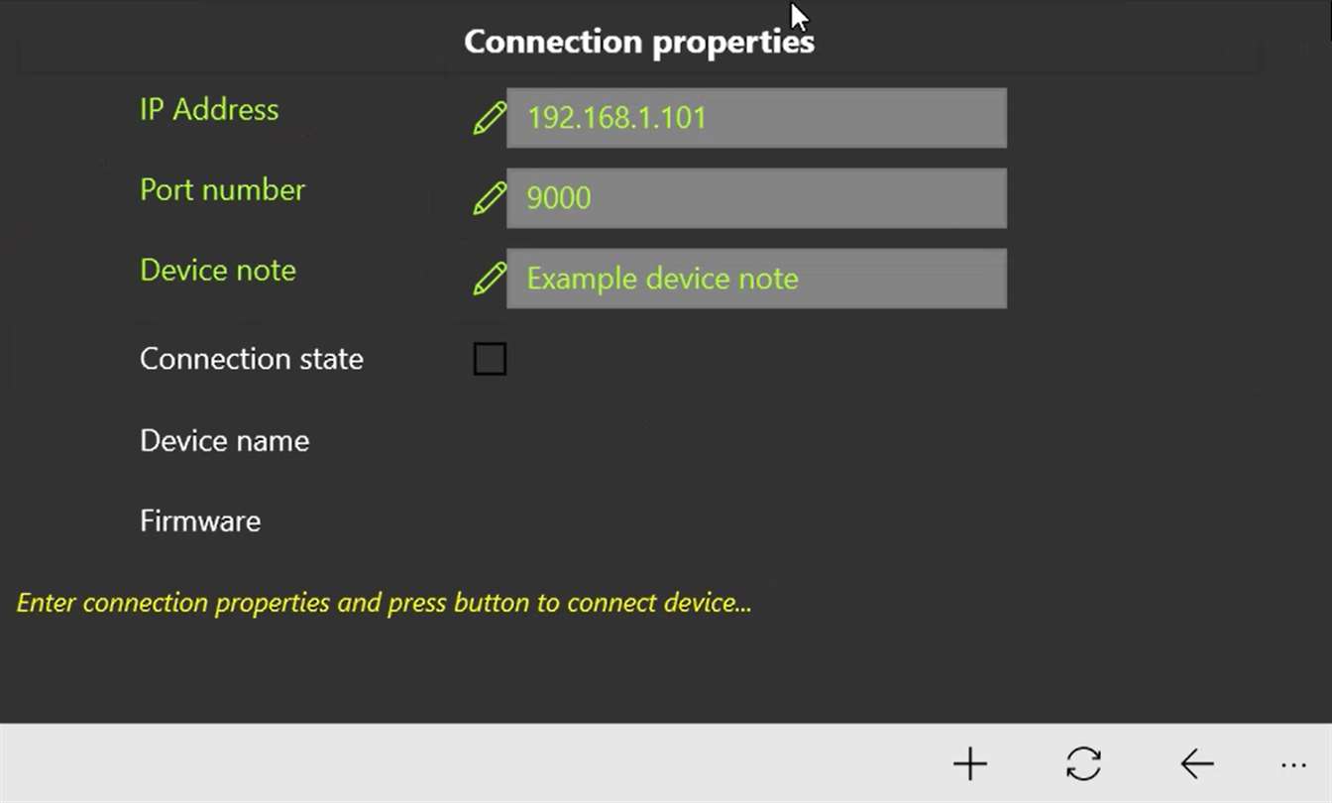Click the green IP Address label
The height and width of the screenshot is (803, 1332).
point(209,109)
